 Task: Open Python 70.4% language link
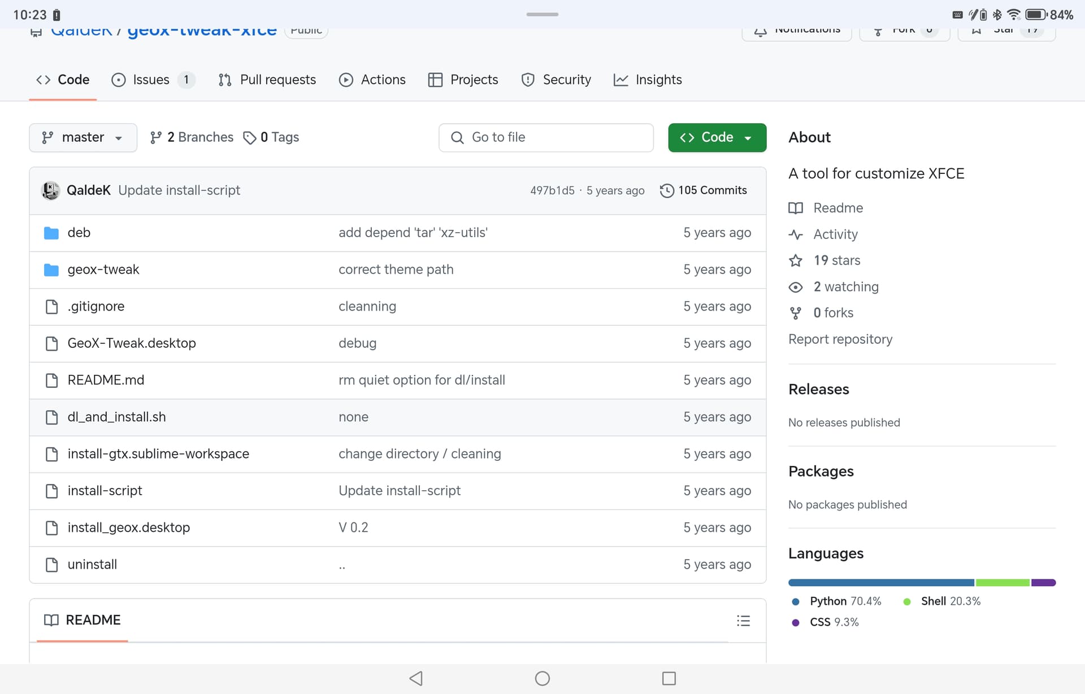pos(836,601)
